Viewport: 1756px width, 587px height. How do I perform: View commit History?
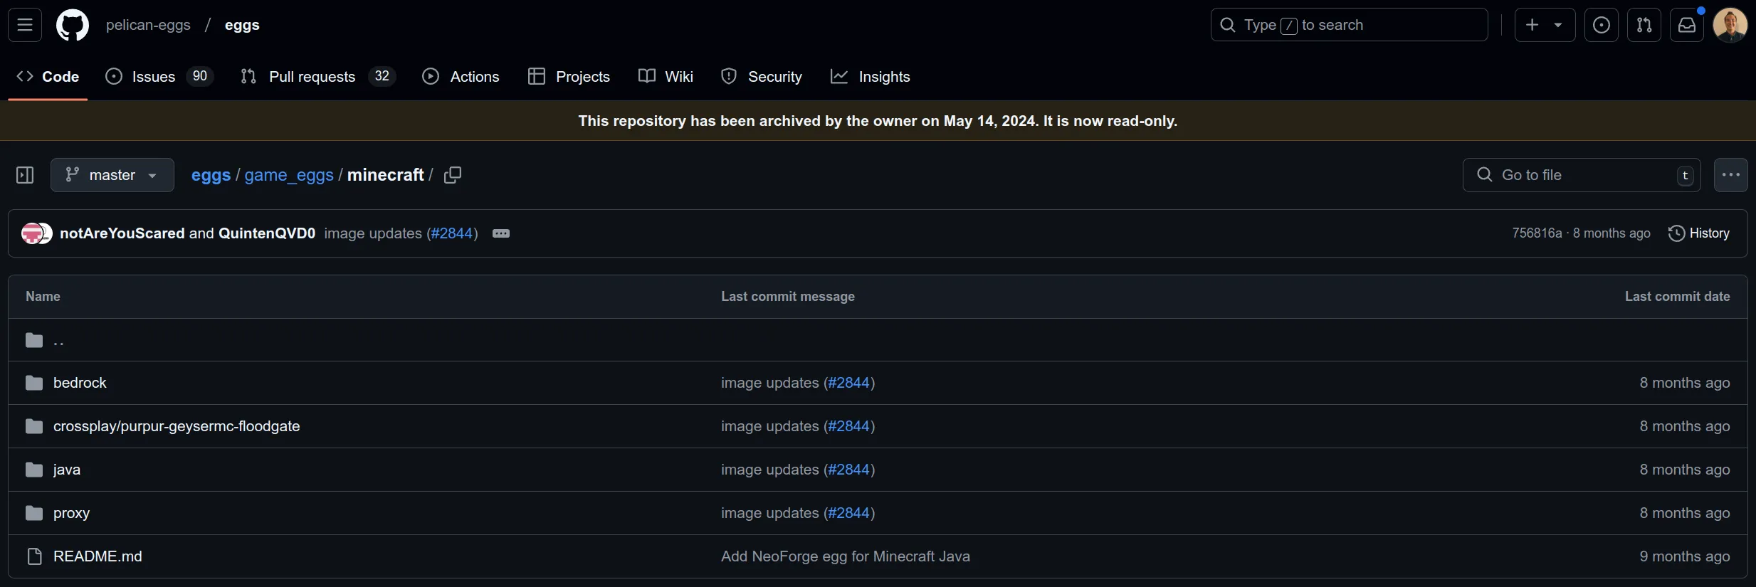pos(1698,233)
